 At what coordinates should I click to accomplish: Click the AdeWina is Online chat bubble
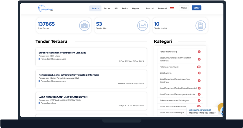click(x=202, y=111)
